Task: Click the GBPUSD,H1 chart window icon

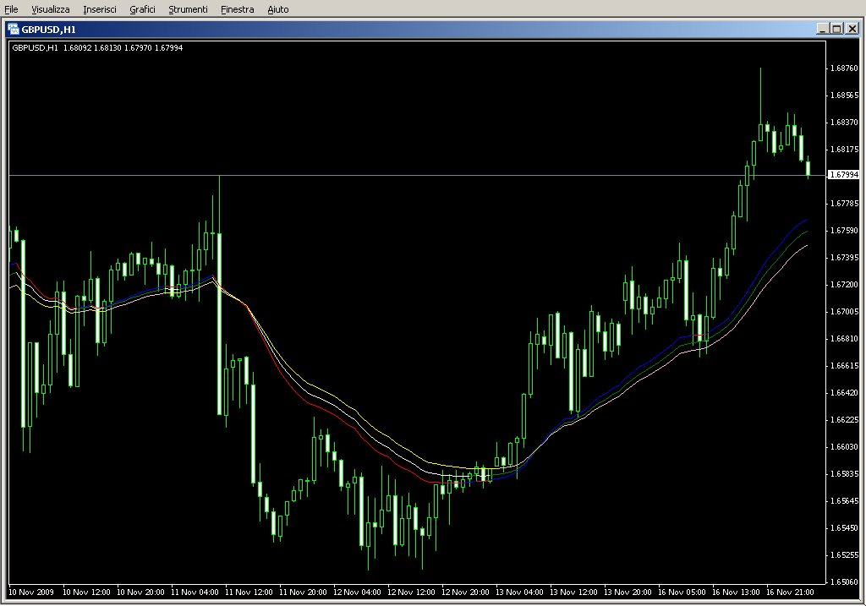Action: pos(14,29)
